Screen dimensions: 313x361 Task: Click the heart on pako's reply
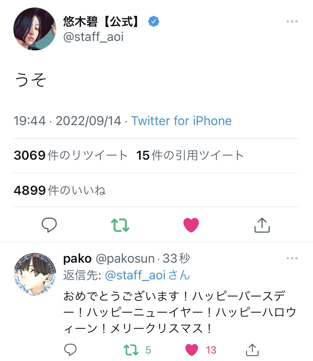click(x=192, y=350)
